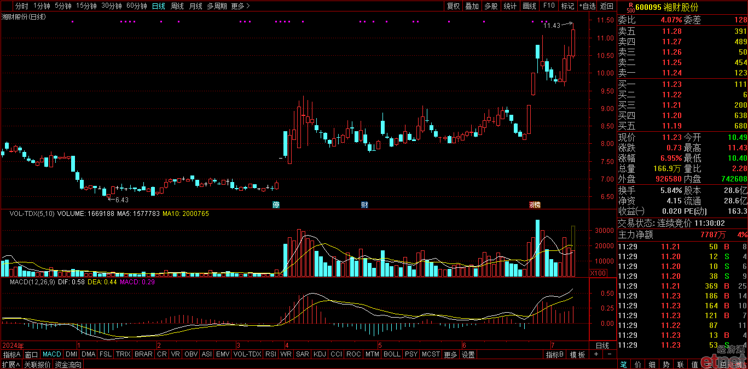
Task: Select the 5分钟 period tab
Action: (x=63, y=6)
